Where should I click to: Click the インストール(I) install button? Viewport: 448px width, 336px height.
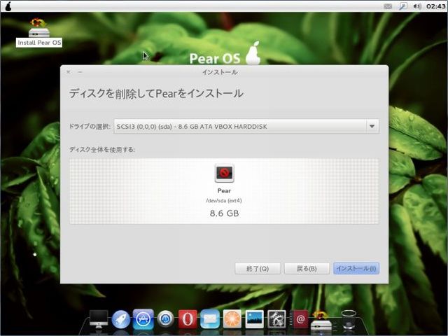[356, 269]
